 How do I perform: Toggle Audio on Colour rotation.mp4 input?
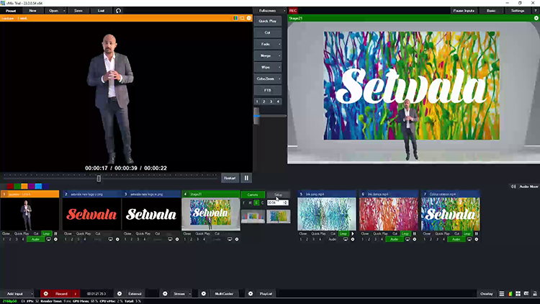[x=455, y=239]
